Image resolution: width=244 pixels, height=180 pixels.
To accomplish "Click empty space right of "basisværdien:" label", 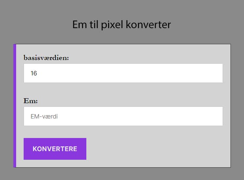I will tap(146, 58).
